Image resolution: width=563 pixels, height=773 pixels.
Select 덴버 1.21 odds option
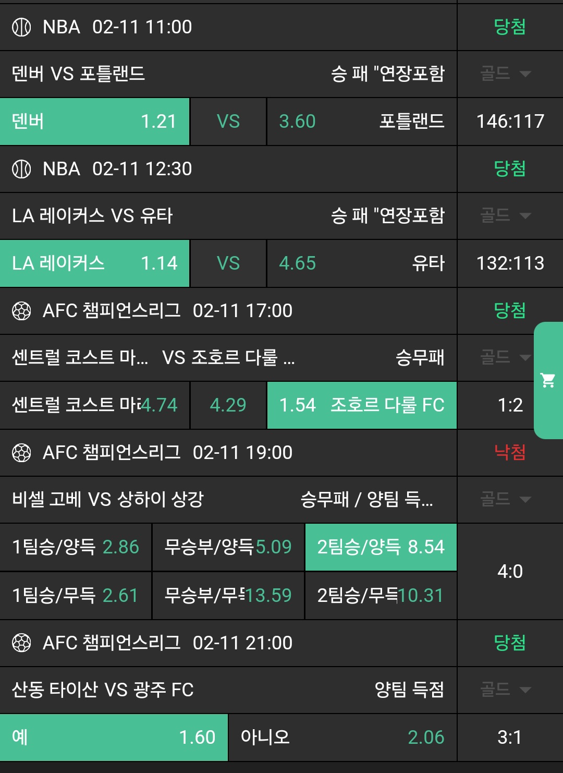click(94, 122)
